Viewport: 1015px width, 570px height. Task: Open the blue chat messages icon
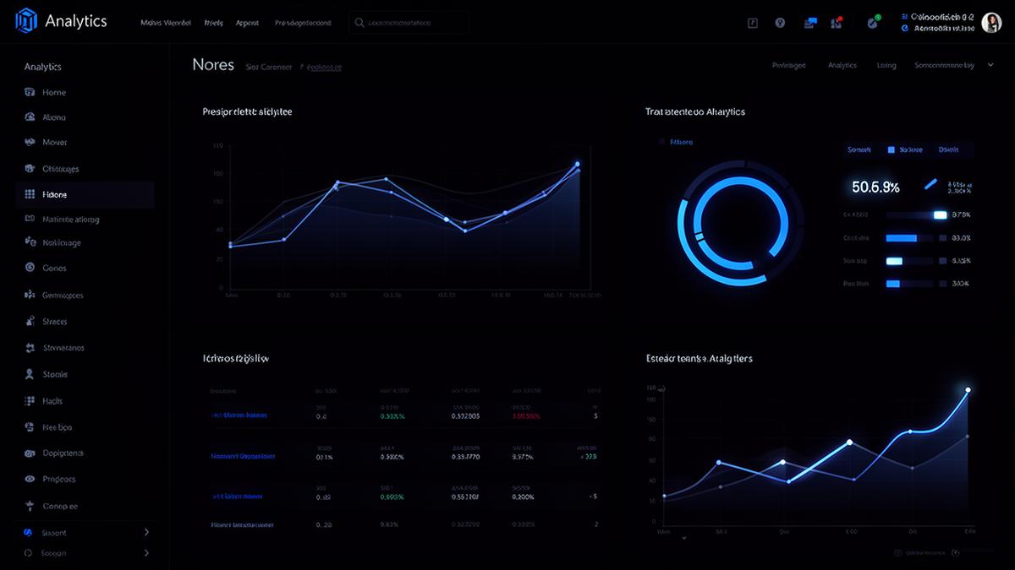(810, 23)
